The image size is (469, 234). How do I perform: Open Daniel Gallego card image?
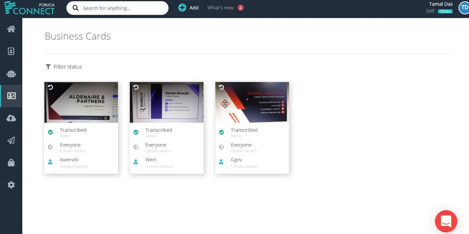coord(252,102)
